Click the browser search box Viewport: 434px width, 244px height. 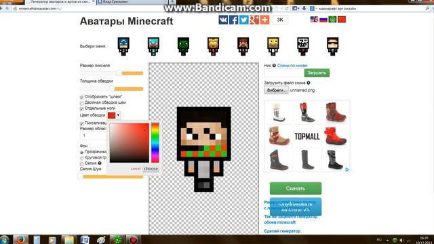pos(370,9)
